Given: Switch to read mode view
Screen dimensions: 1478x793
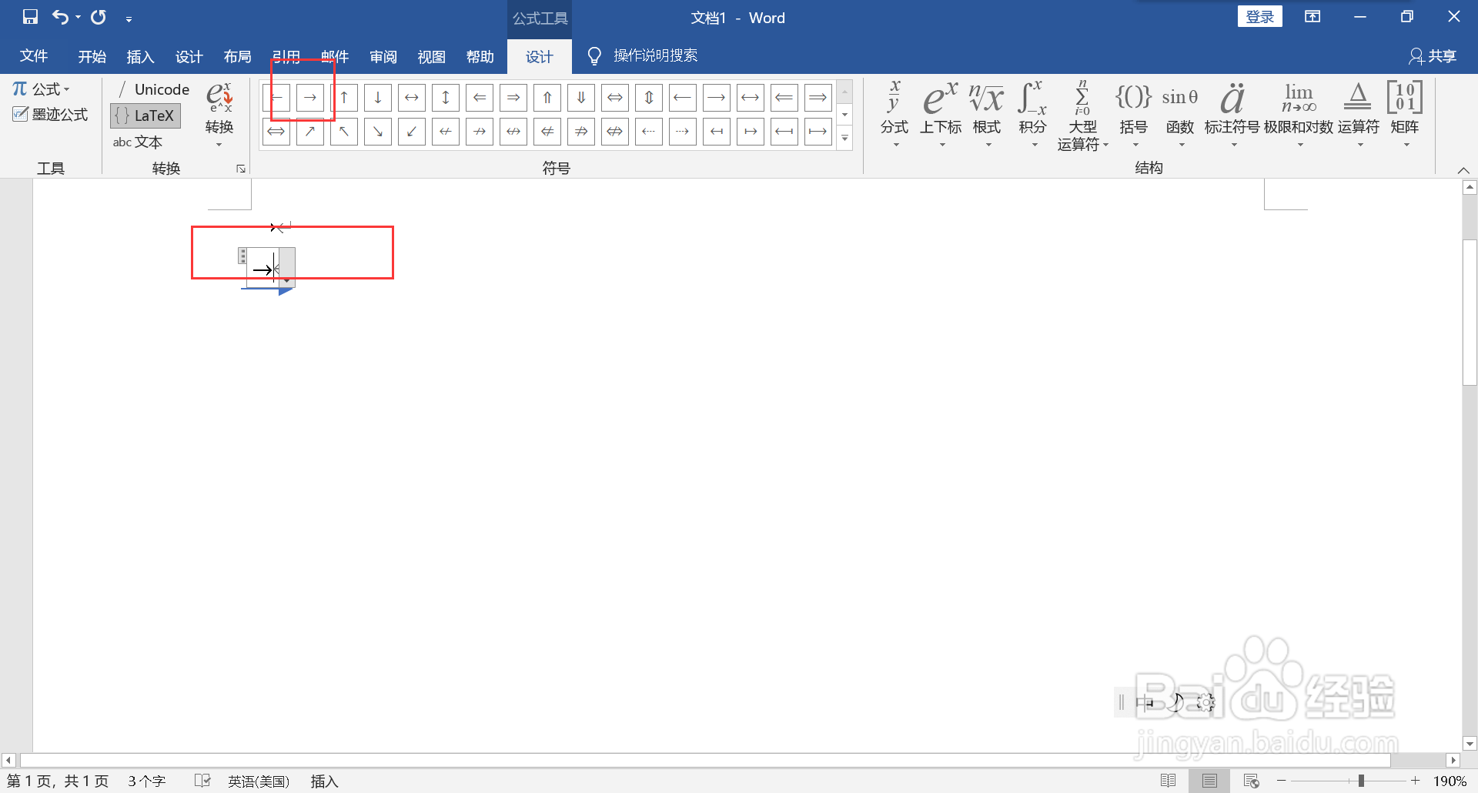Looking at the screenshot, I should (x=1168, y=781).
